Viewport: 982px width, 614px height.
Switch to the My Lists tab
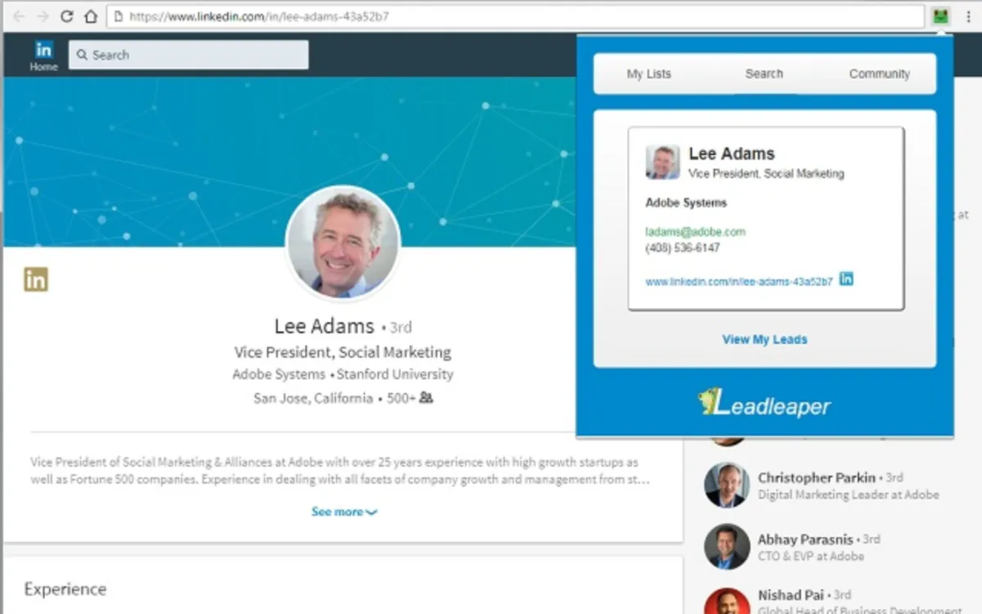pyautogui.click(x=649, y=74)
